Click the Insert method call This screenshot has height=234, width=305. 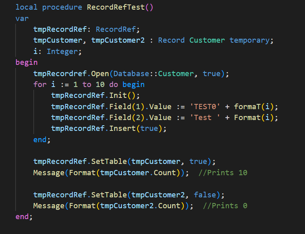click(x=122, y=128)
